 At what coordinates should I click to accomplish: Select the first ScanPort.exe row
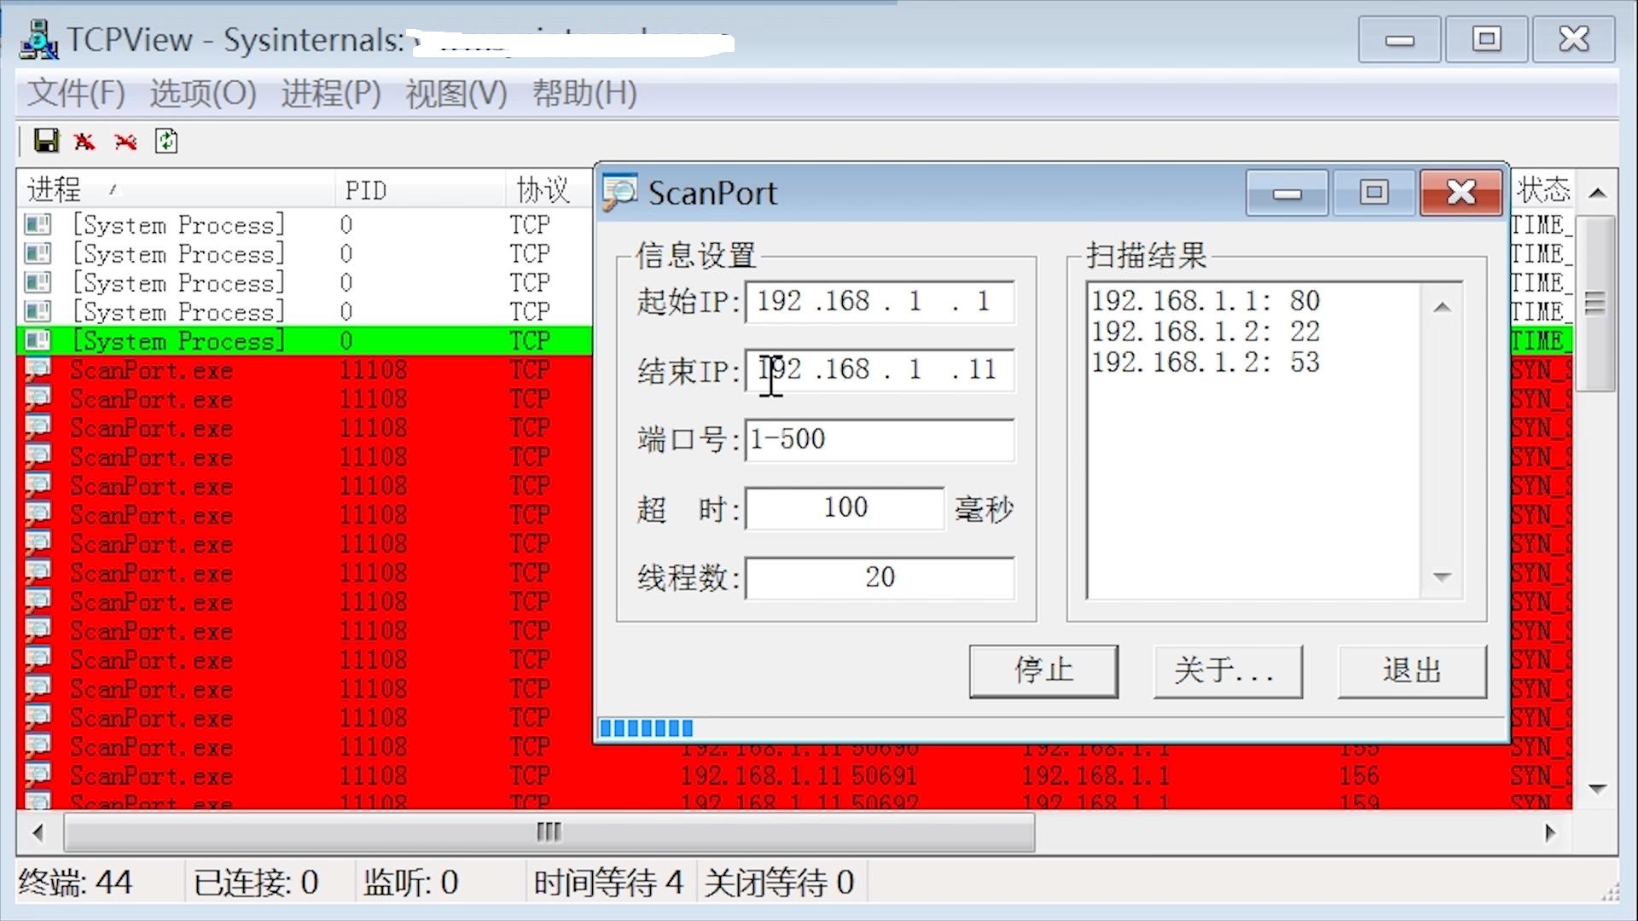[305, 370]
